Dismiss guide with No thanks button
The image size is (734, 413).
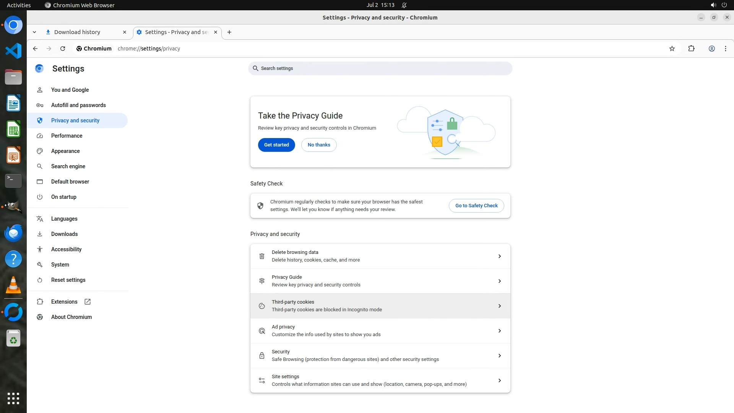coord(319,145)
